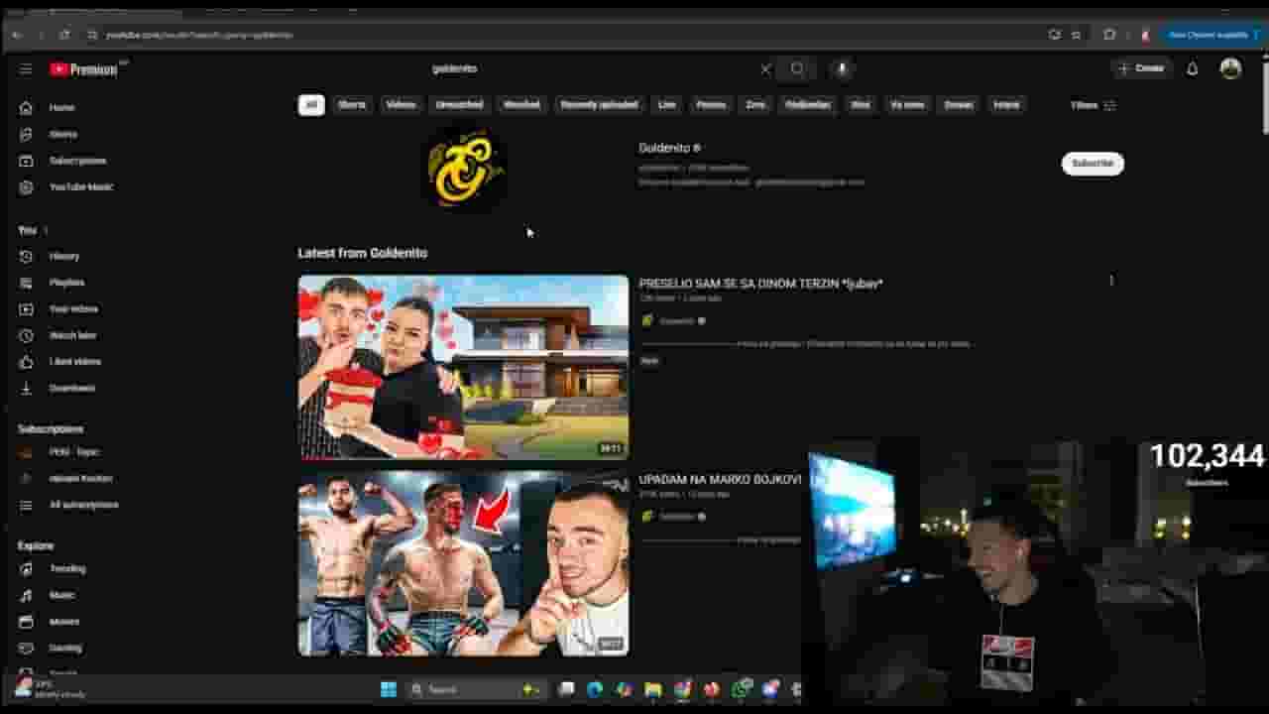This screenshot has width=1269, height=714.
Task: Open the taskbar weather widget
Action: [50, 689]
